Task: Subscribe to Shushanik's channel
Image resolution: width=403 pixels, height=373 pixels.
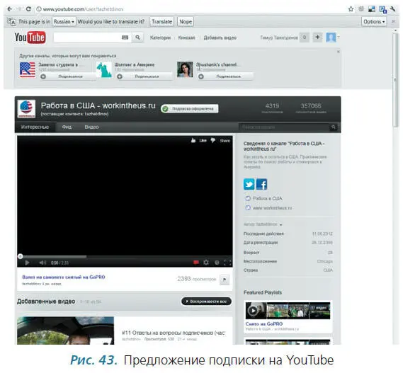Action: click(226, 76)
